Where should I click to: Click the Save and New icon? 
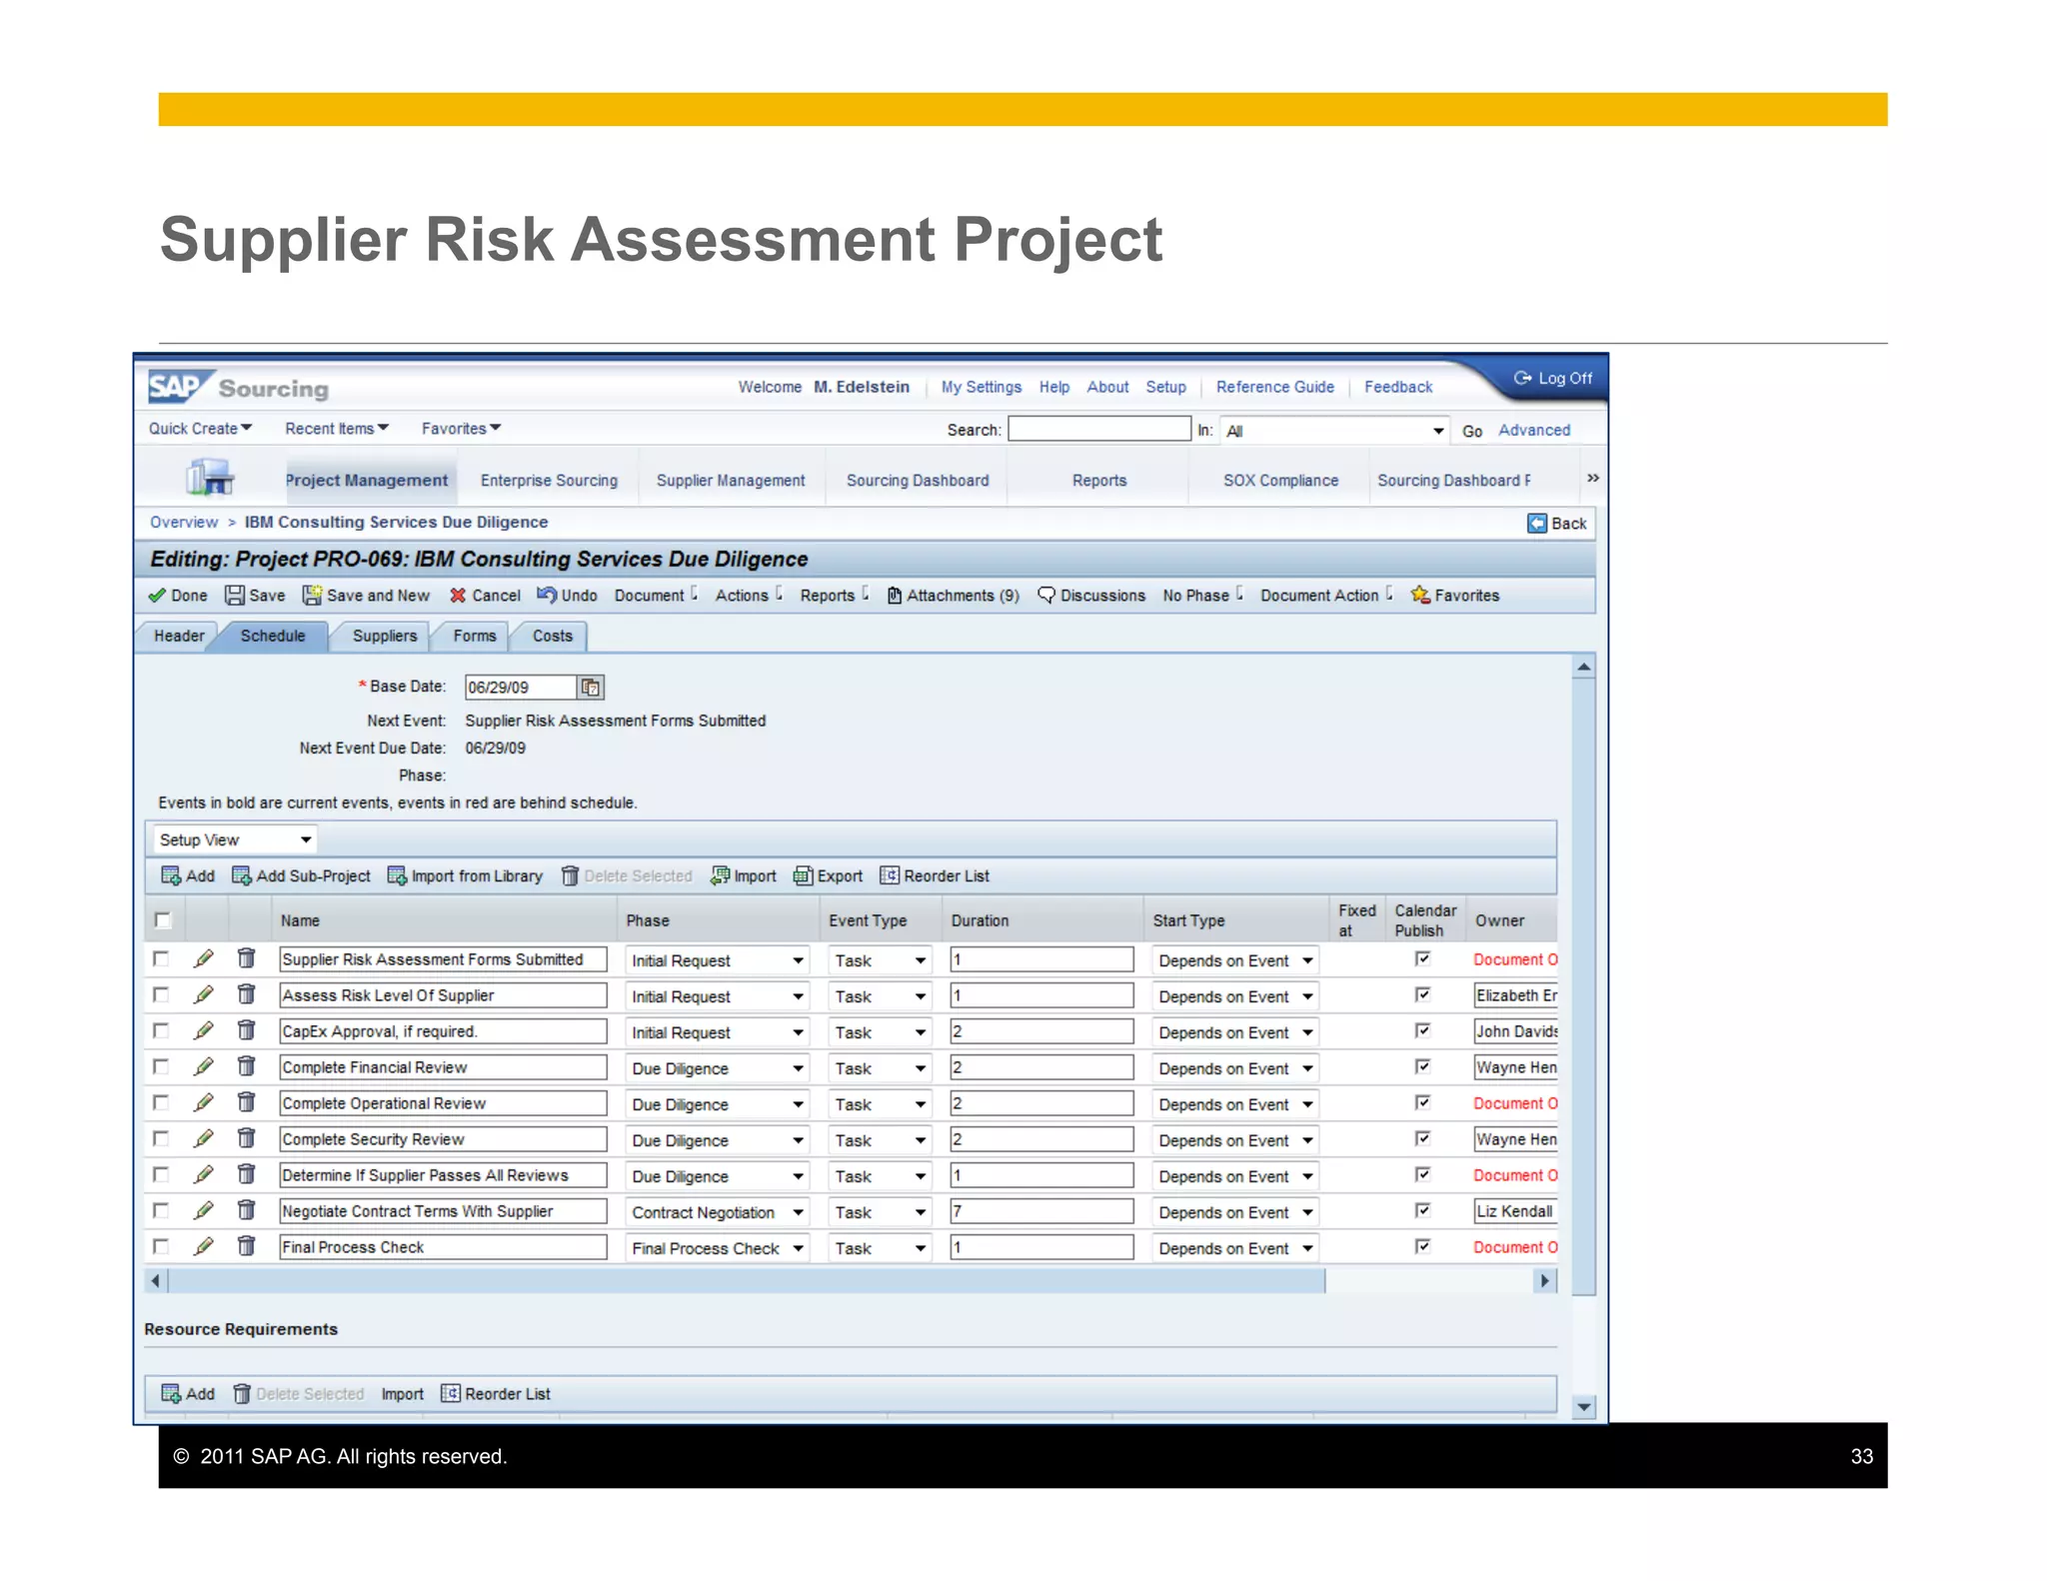[x=312, y=596]
